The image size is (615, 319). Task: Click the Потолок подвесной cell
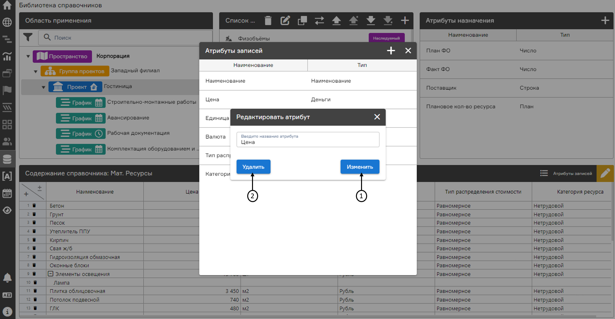pyautogui.click(x=95, y=300)
